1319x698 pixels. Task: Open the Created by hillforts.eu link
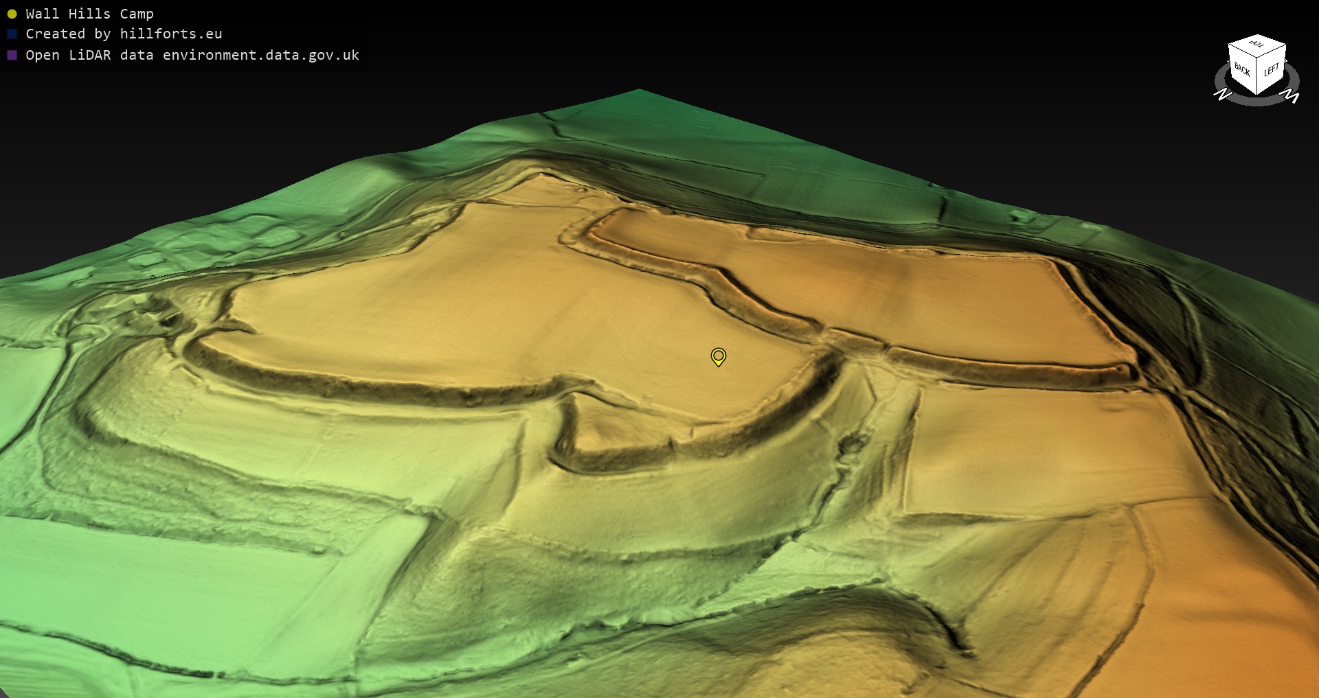pyautogui.click(x=124, y=34)
